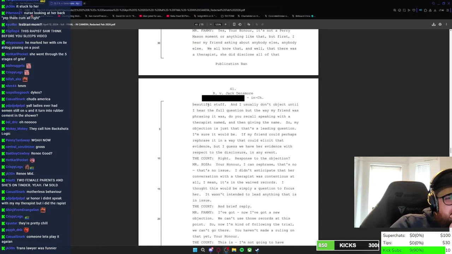Click chat username 'PennyTardaway'
Viewport: 452px width, 254px height.
[x=18, y=140]
